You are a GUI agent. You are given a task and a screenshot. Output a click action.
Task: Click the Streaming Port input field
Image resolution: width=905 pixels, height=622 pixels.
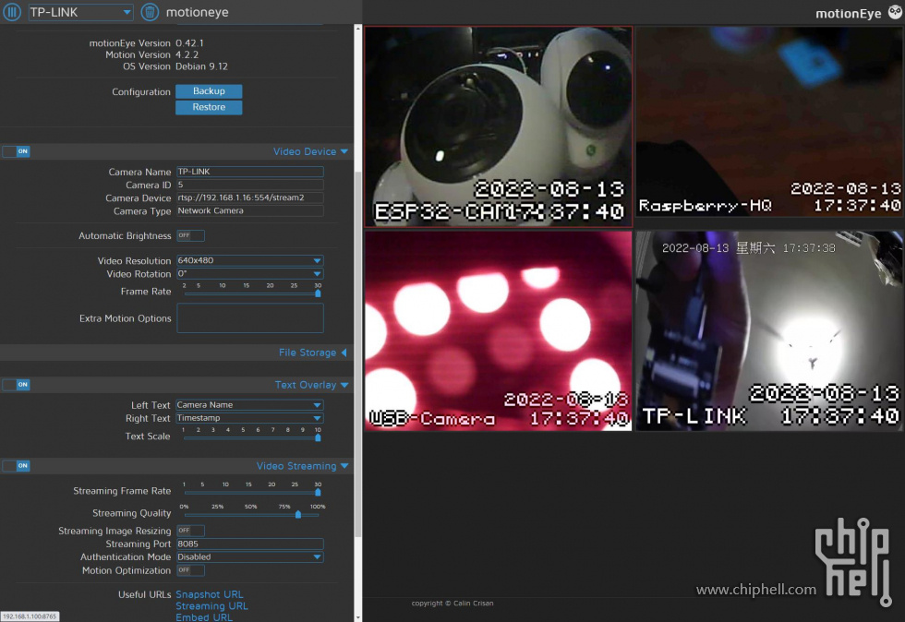tap(250, 544)
